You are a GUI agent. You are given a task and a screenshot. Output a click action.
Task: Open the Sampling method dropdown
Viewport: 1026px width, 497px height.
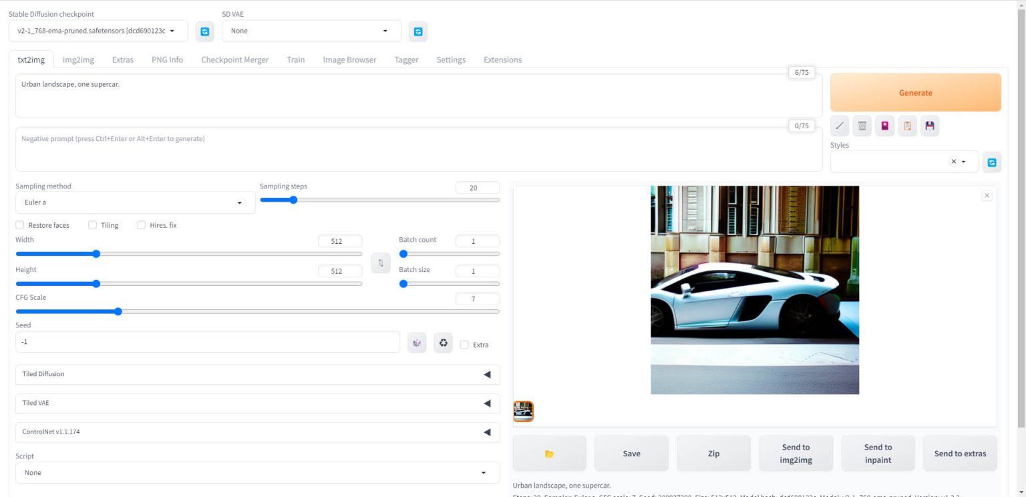135,202
